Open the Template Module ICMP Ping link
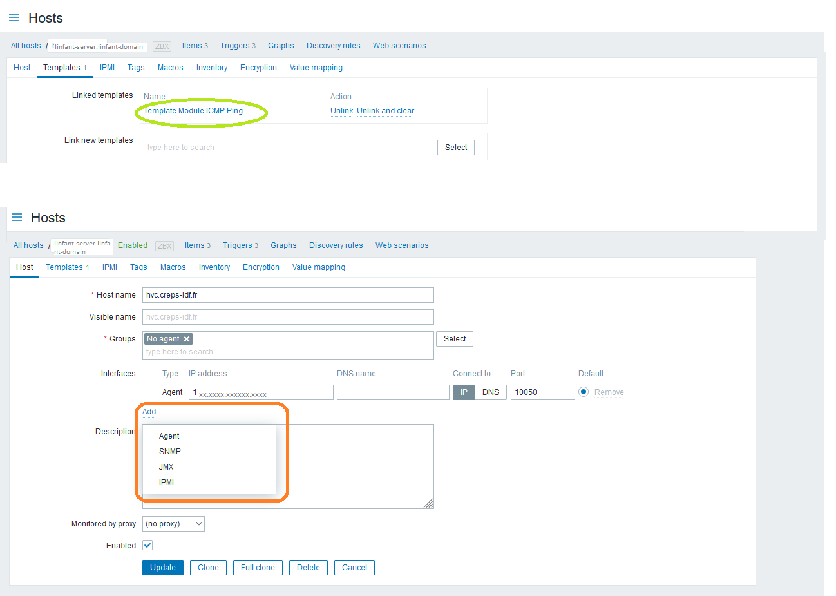 tap(193, 111)
